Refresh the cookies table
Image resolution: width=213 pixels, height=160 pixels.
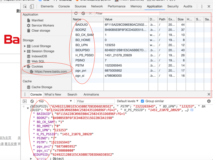click(76, 13)
